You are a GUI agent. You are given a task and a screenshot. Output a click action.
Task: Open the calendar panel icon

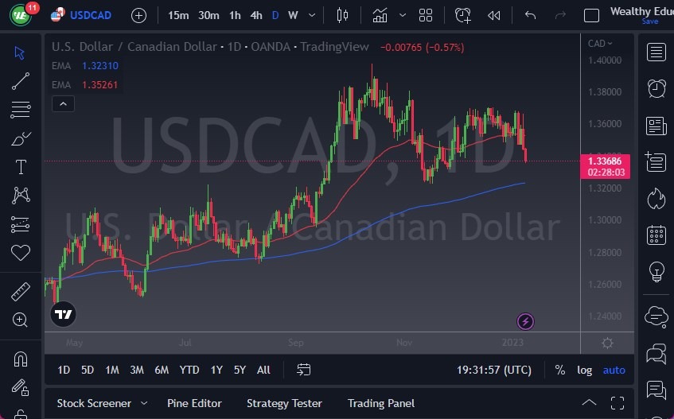point(656,235)
